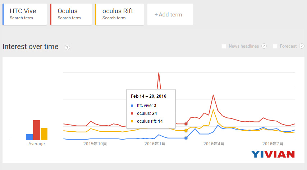This screenshot has height=170, width=307.
Task: Click blue HTC Vive average bar
Action: click(29, 137)
